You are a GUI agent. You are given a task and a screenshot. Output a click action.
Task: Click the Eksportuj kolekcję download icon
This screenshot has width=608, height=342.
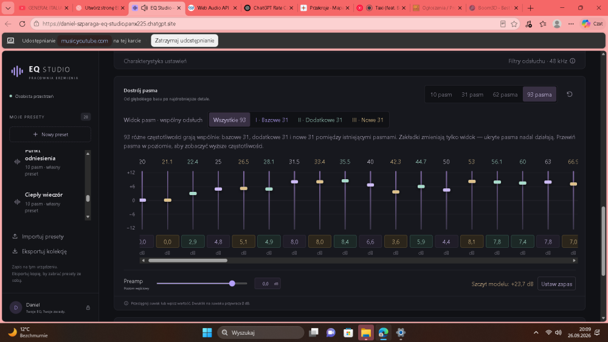pyautogui.click(x=15, y=251)
